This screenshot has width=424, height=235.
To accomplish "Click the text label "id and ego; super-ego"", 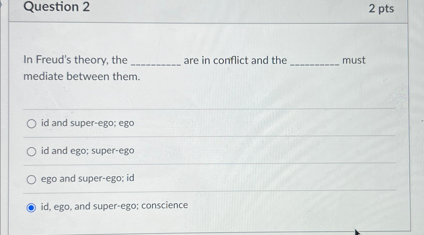I will (x=86, y=151).
